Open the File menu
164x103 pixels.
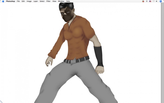point(18,1)
